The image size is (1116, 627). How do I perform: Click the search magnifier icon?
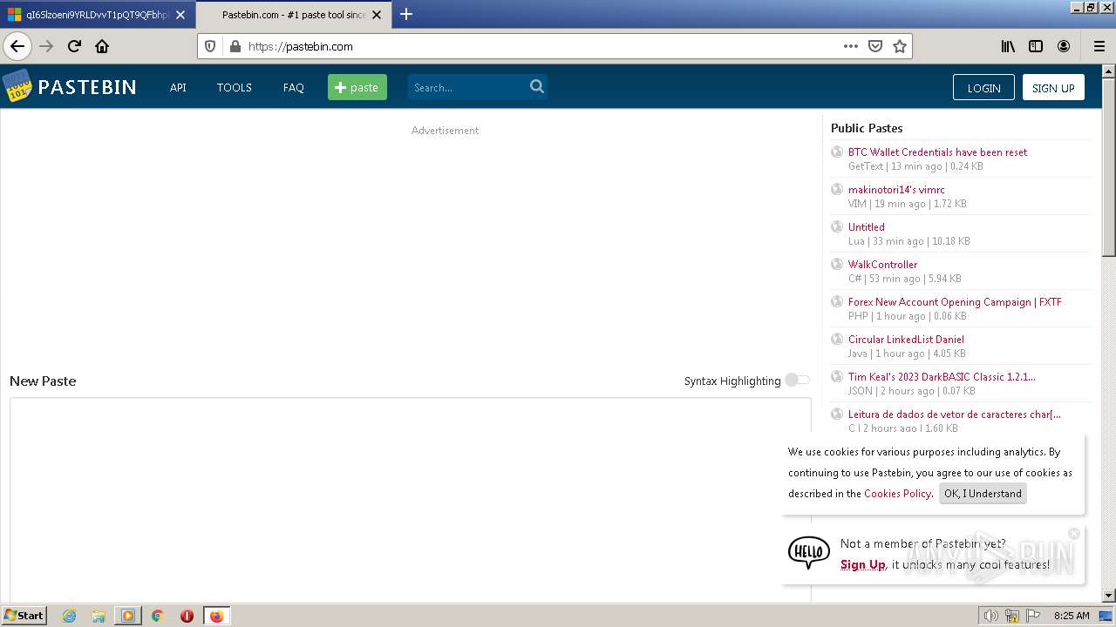[537, 86]
